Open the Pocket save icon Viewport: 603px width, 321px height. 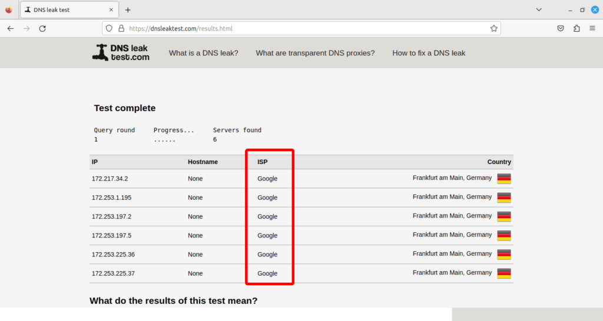point(561,28)
